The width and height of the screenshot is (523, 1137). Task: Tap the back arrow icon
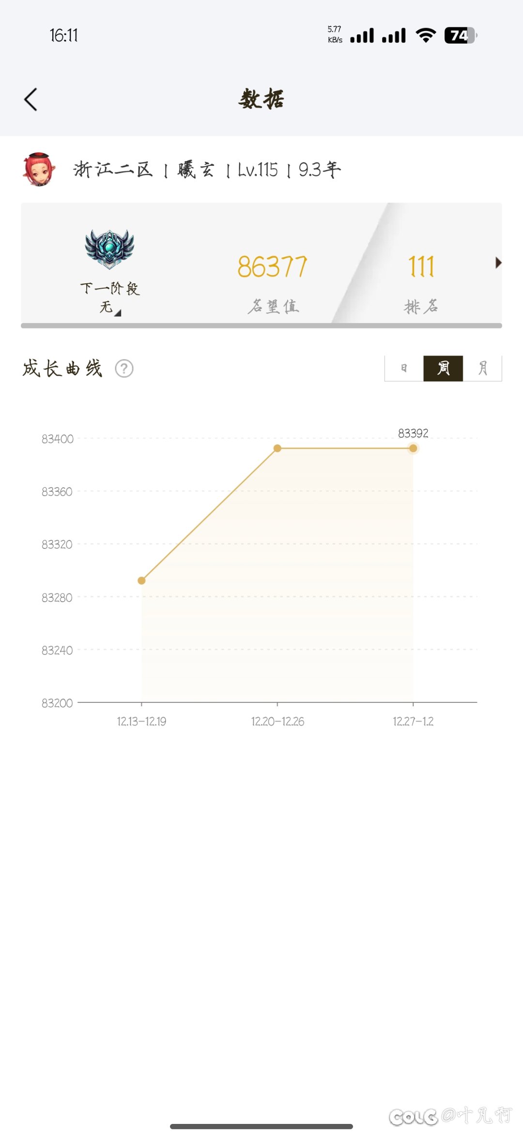point(31,100)
